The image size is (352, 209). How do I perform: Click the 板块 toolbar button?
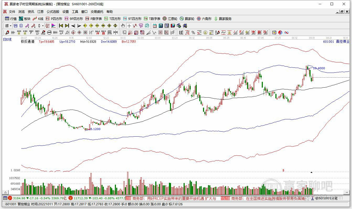point(25,19)
